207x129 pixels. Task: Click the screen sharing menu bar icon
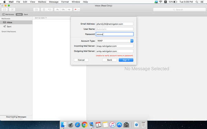coord(156,2)
